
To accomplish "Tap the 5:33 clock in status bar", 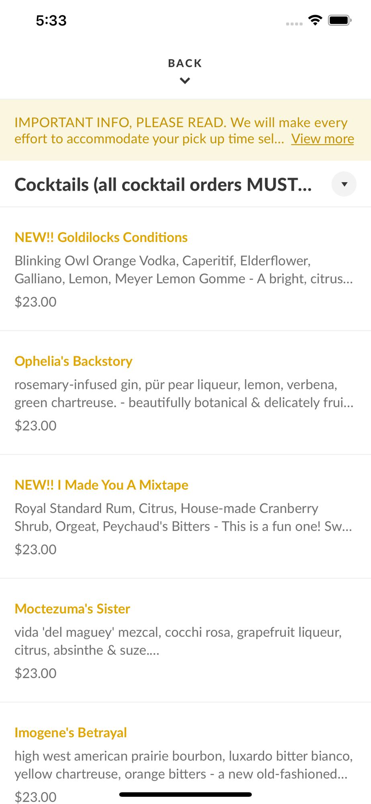I will click(51, 21).
